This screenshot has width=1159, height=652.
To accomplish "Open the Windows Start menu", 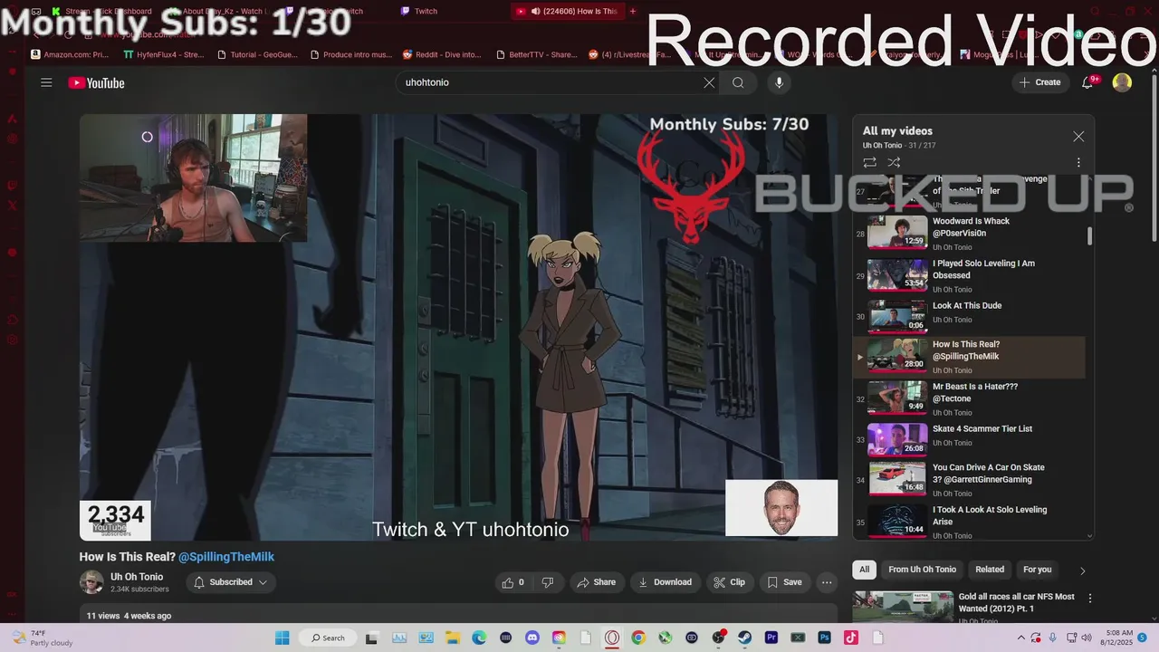I will coord(281,638).
